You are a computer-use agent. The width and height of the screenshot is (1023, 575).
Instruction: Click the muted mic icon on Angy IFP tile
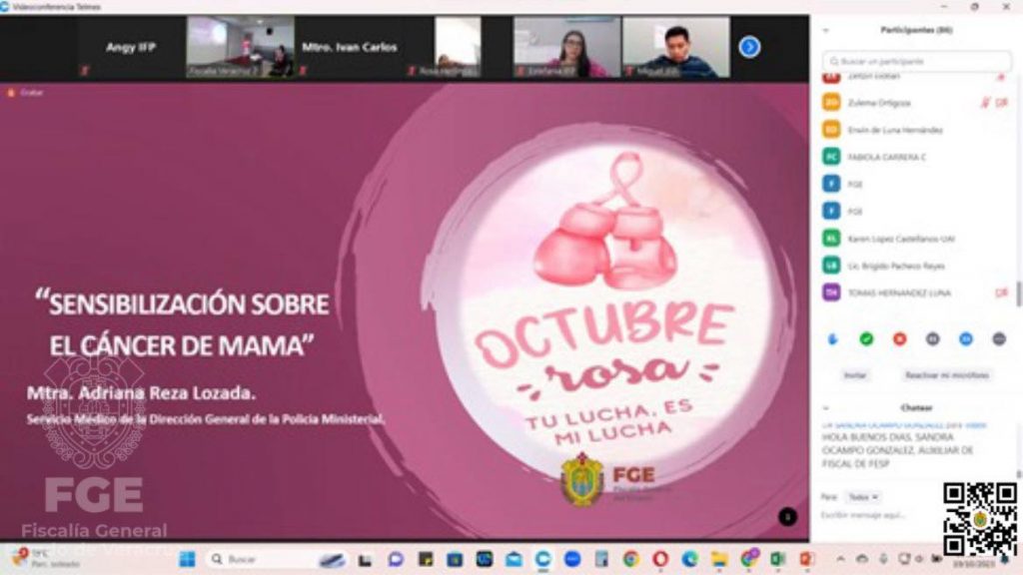[x=85, y=70]
